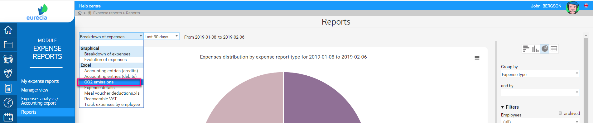The width and height of the screenshot is (593, 123).
Task: Open the calculator expense module icon
Action: coord(8,88)
